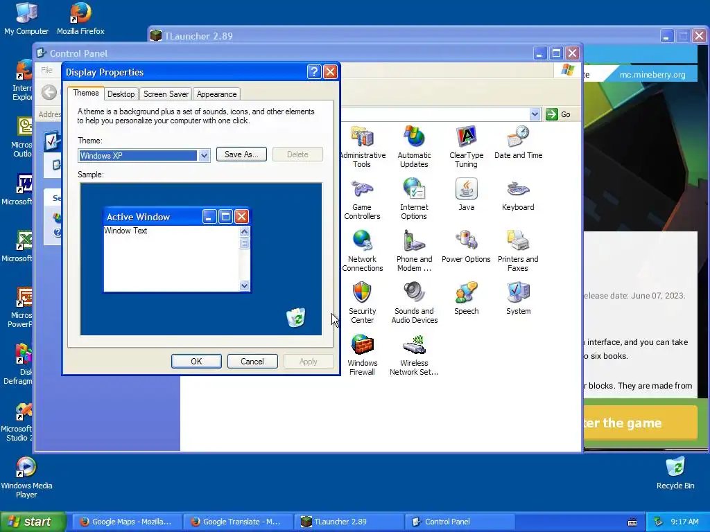Click OK in Display Properties
Screen dimensions: 710x532
pos(196,362)
